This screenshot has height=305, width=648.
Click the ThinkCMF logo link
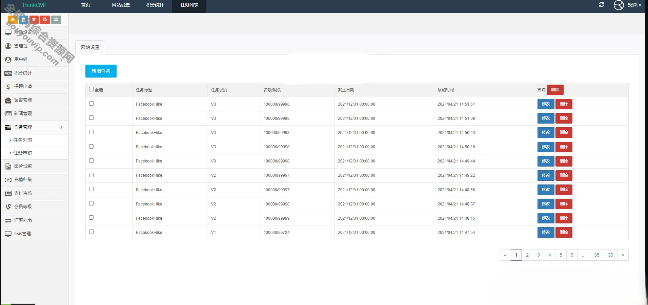point(35,5)
